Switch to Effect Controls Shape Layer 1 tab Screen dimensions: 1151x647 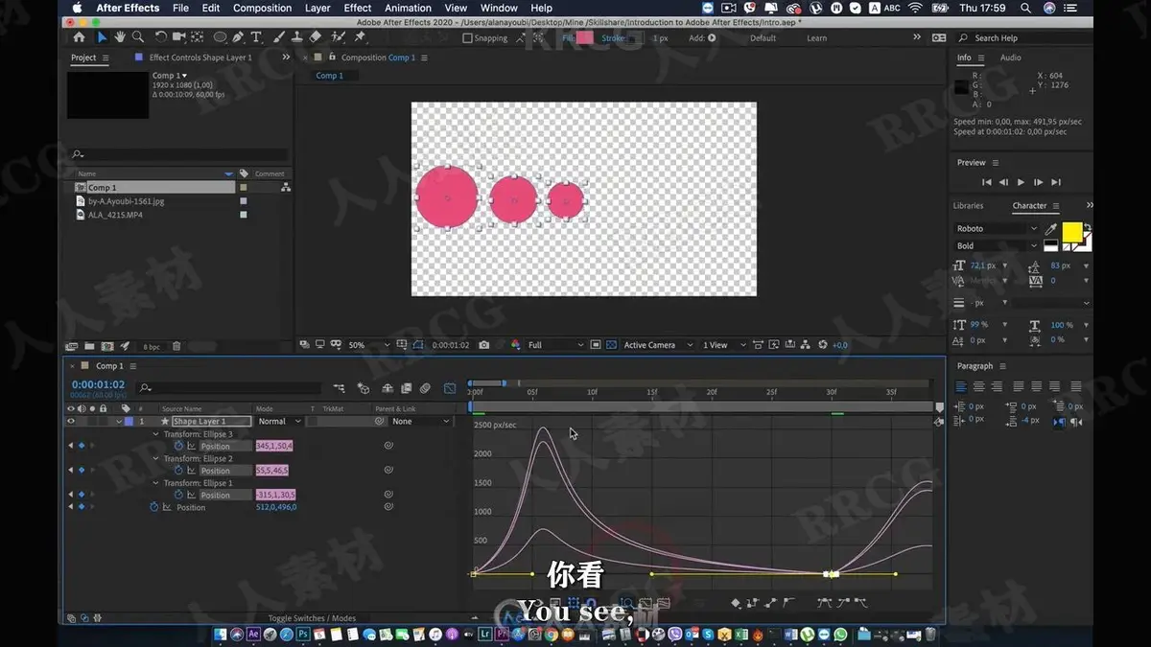200,58
